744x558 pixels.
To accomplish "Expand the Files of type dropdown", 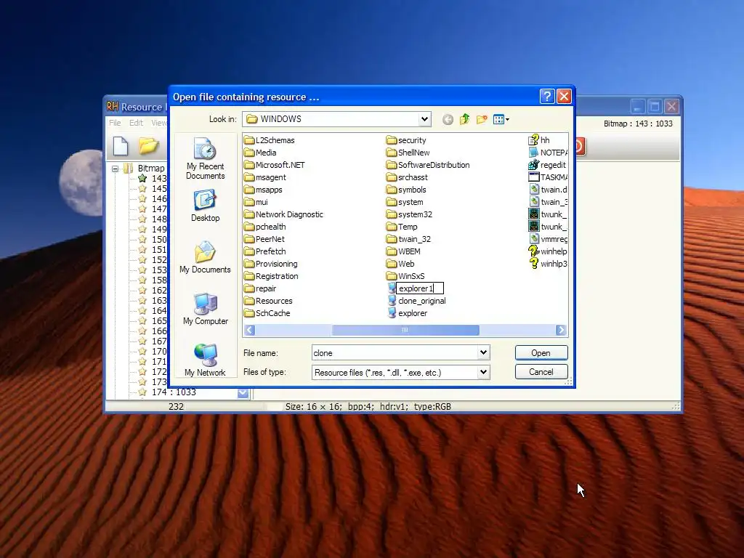I will pos(483,372).
